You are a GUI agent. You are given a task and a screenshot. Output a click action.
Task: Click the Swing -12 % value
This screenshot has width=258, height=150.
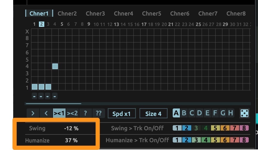71,128
